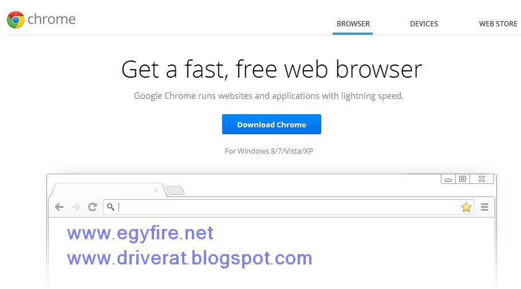Click the Chrome logo icon
Viewport: 521px width, 289px height.
point(15,20)
